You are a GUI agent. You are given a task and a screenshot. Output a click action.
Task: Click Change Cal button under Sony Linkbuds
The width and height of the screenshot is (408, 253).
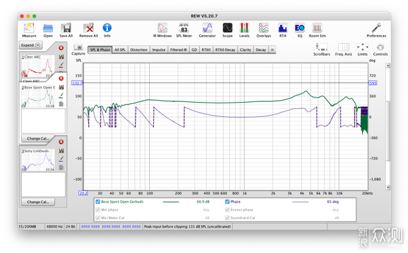coord(38,202)
